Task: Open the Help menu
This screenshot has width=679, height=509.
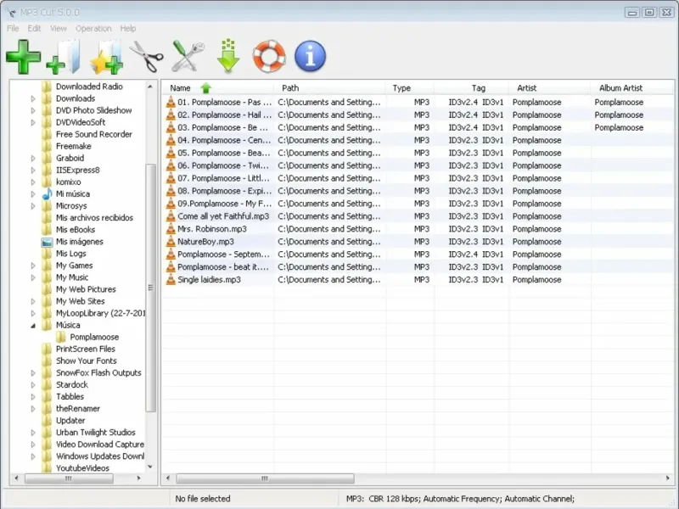Action: pos(128,29)
